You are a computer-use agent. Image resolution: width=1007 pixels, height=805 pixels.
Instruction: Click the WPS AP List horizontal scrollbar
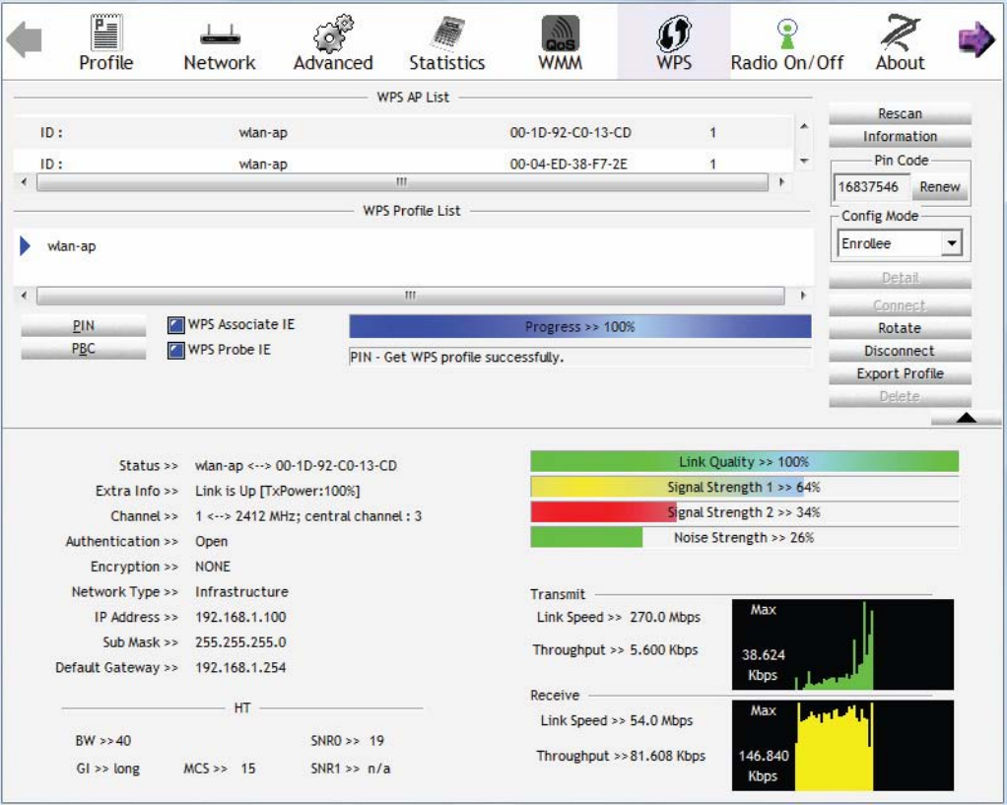click(402, 182)
